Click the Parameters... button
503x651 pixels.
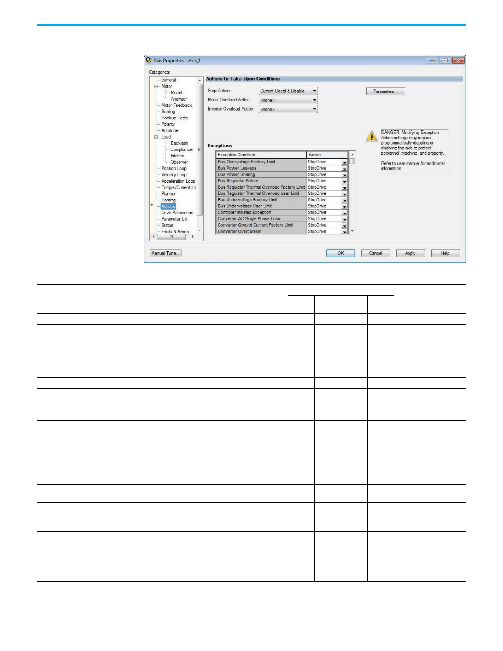click(385, 91)
